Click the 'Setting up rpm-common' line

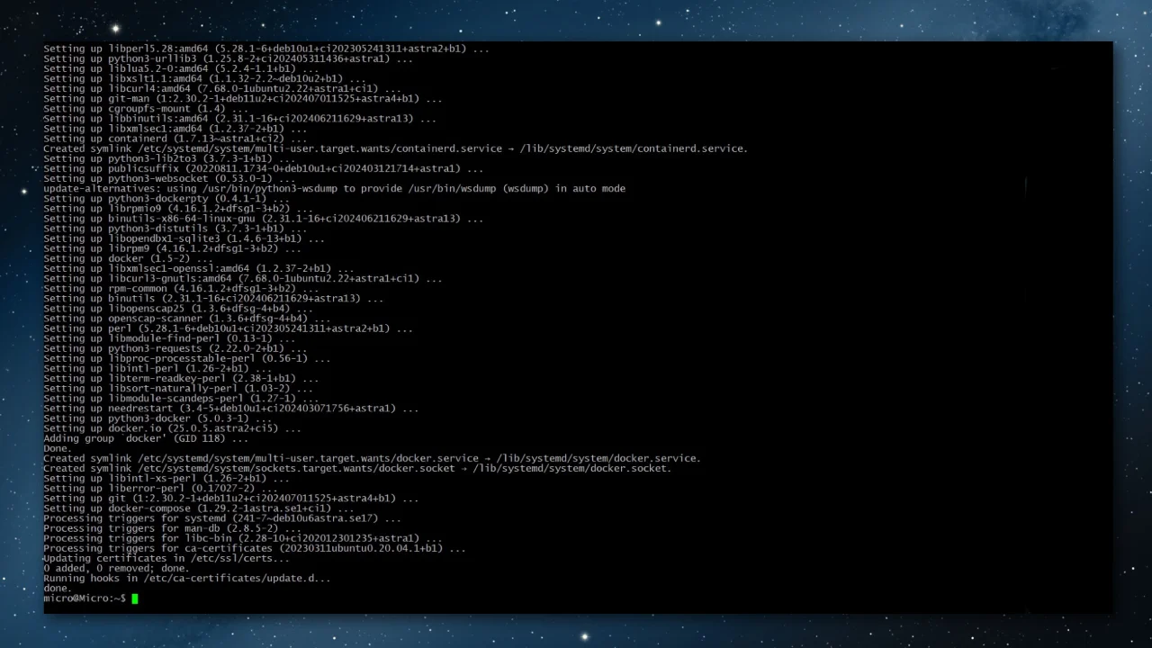click(x=181, y=288)
